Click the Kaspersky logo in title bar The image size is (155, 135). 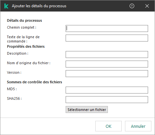6,6
